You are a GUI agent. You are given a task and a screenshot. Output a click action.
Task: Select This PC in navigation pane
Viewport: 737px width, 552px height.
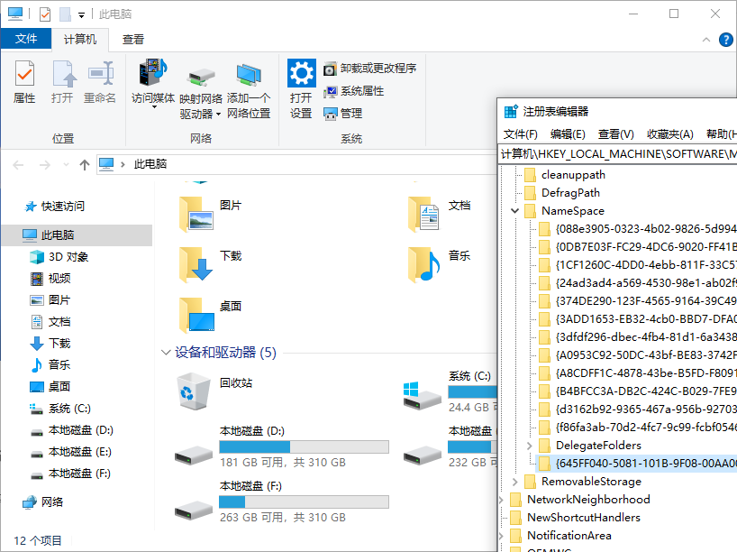(x=77, y=235)
